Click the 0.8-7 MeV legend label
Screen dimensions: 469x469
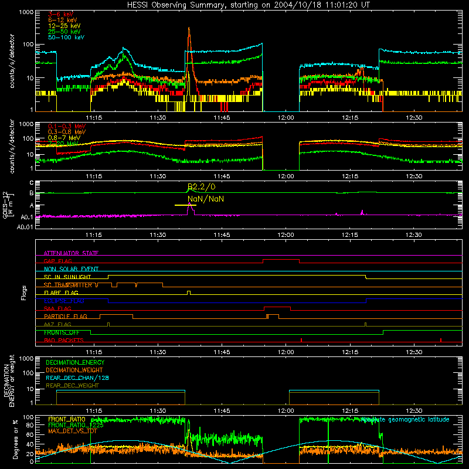(x=64, y=138)
